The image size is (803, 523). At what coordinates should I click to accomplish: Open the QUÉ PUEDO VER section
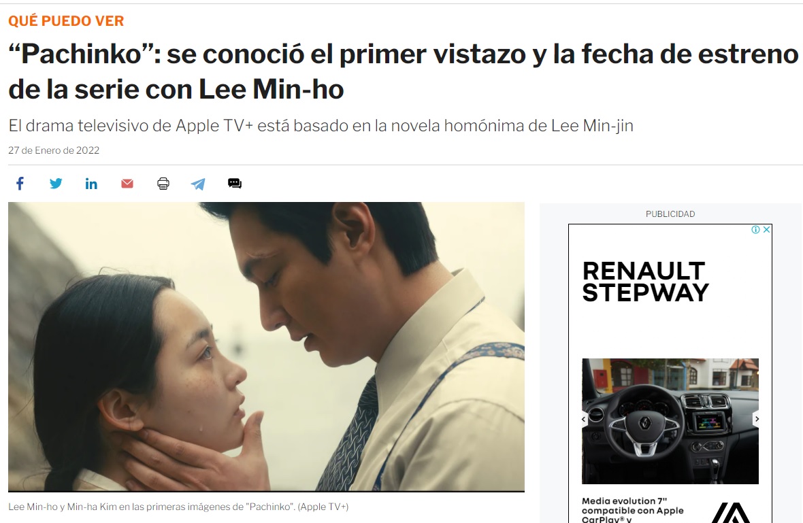66,21
